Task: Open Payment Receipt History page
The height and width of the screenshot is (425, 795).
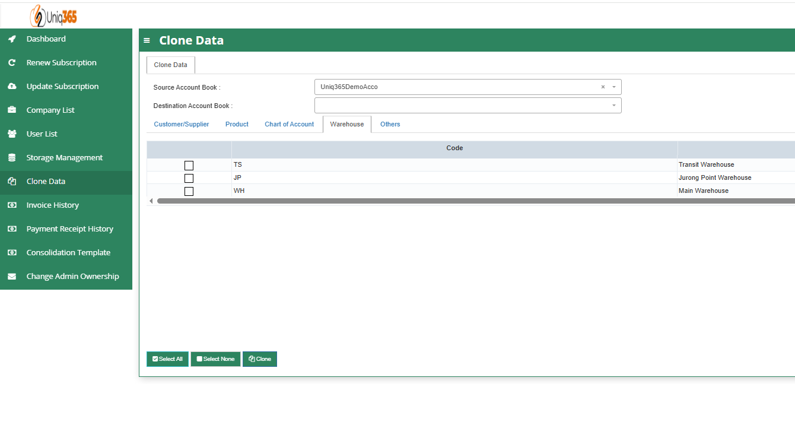Action: (x=66, y=229)
